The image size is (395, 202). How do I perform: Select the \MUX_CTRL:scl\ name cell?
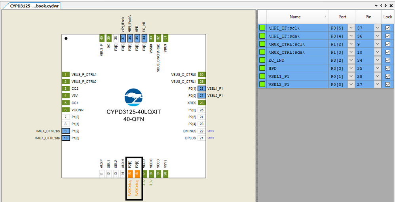[x=298, y=44]
